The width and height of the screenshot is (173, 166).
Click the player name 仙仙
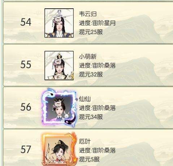85,99
